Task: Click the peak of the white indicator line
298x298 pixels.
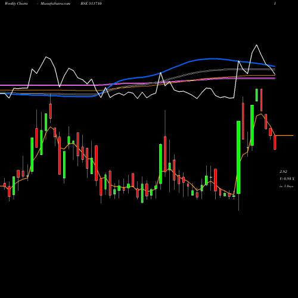Action: 256,45
